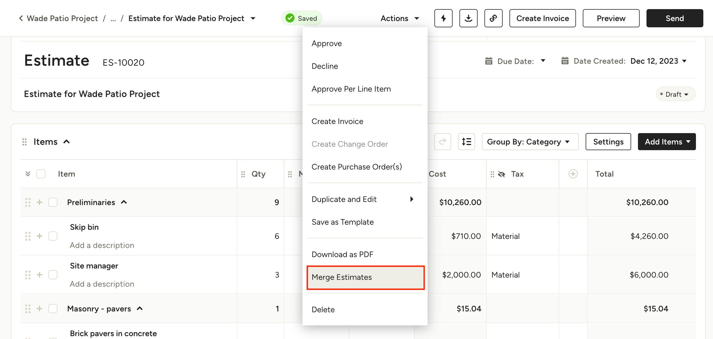Click Add a description under Skip bin
Image resolution: width=713 pixels, height=339 pixels.
tap(102, 245)
